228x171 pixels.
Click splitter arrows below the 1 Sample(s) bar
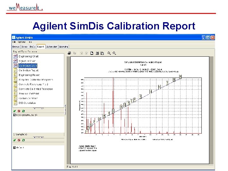coord(38,137)
